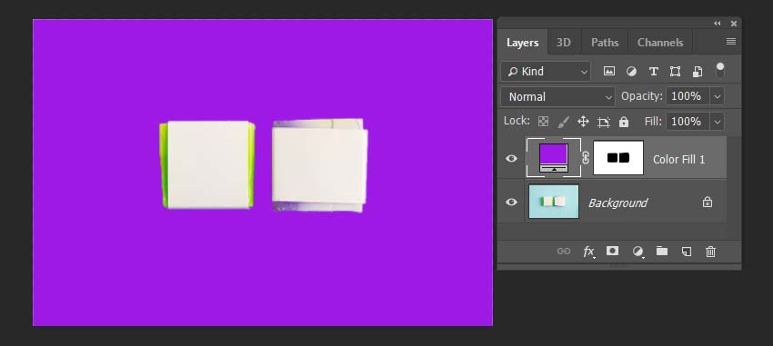Open the blend mode Normal dropdown

558,97
